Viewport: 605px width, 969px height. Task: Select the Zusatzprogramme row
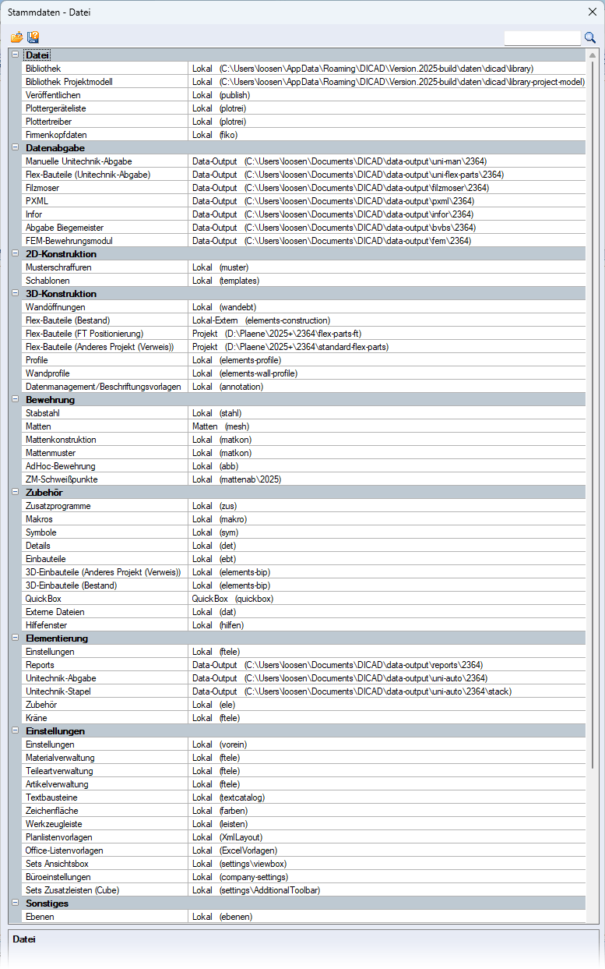[304, 506]
